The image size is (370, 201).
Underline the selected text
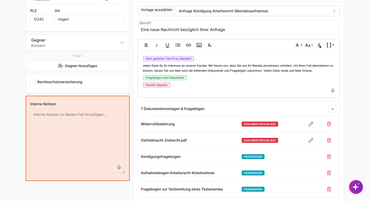(x=167, y=45)
